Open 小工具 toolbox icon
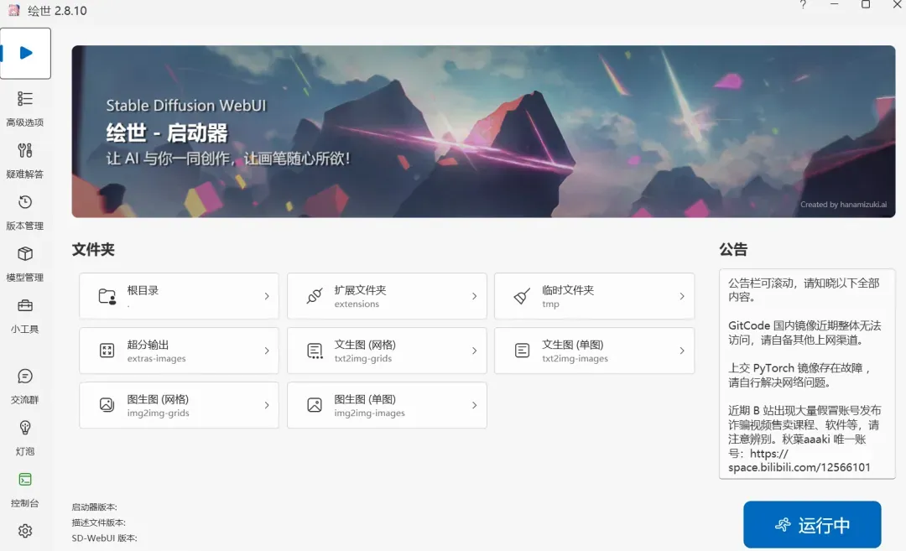906x551 pixels. pos(25,305)
